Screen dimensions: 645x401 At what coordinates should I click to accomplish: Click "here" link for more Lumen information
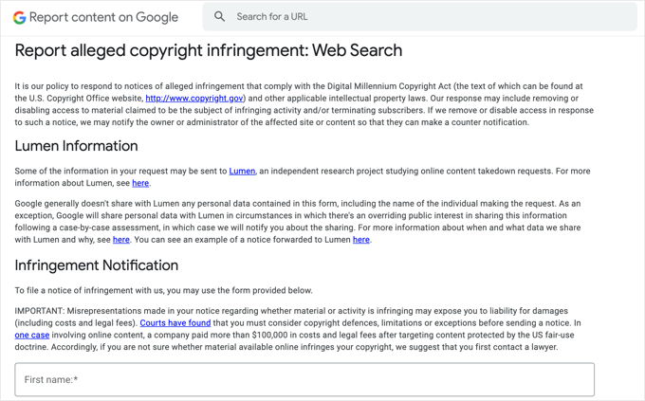140,184
